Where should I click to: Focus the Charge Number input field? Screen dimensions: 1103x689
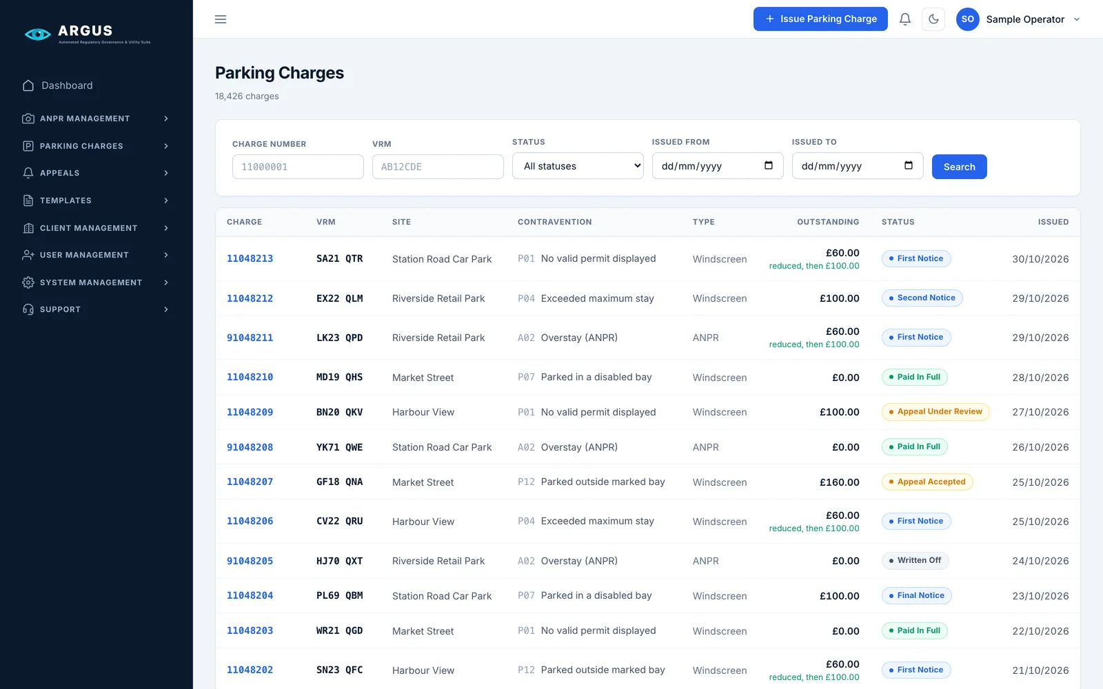298,167
